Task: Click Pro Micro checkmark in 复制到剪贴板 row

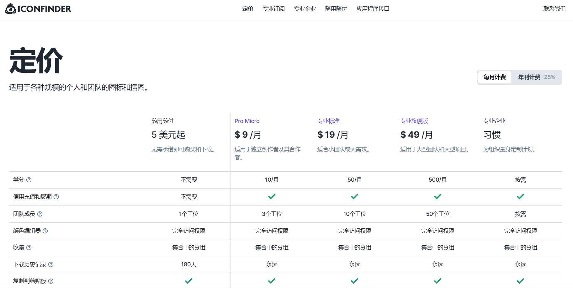Action: click(x=272, y=281)
